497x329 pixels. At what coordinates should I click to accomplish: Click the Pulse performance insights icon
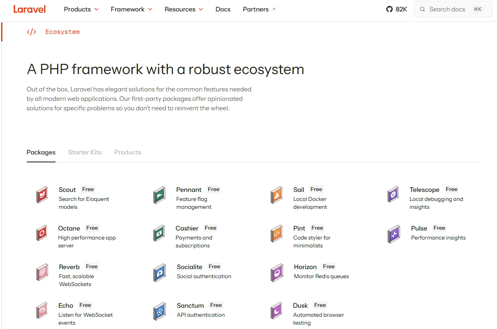click(393, 233)
